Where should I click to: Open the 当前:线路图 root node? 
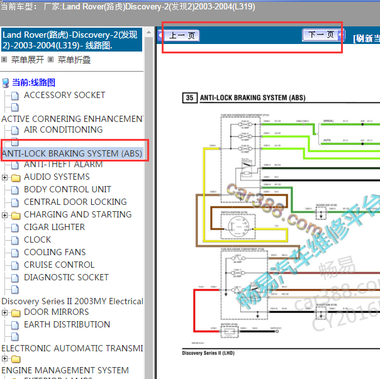click(34, 82)
